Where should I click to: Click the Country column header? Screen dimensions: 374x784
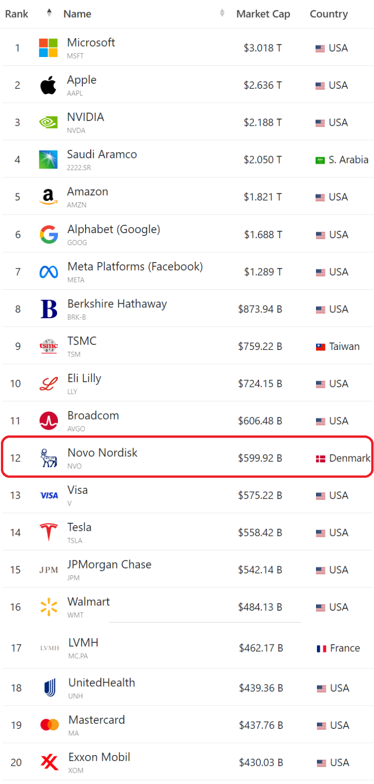point(329,14)
